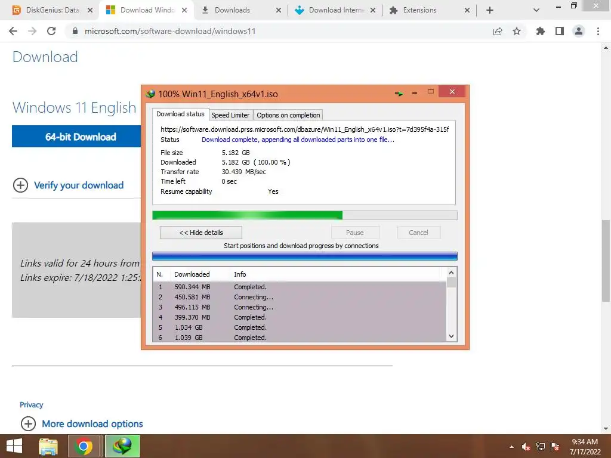The image size is (611, 458).
Task: Click the muted volume tray icon
Action: pyautogui.click(x=526, y=447)
